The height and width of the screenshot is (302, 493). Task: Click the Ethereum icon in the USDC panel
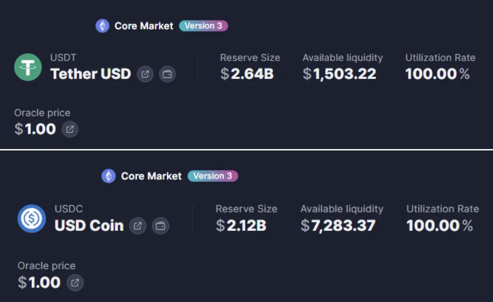(108, 176)
